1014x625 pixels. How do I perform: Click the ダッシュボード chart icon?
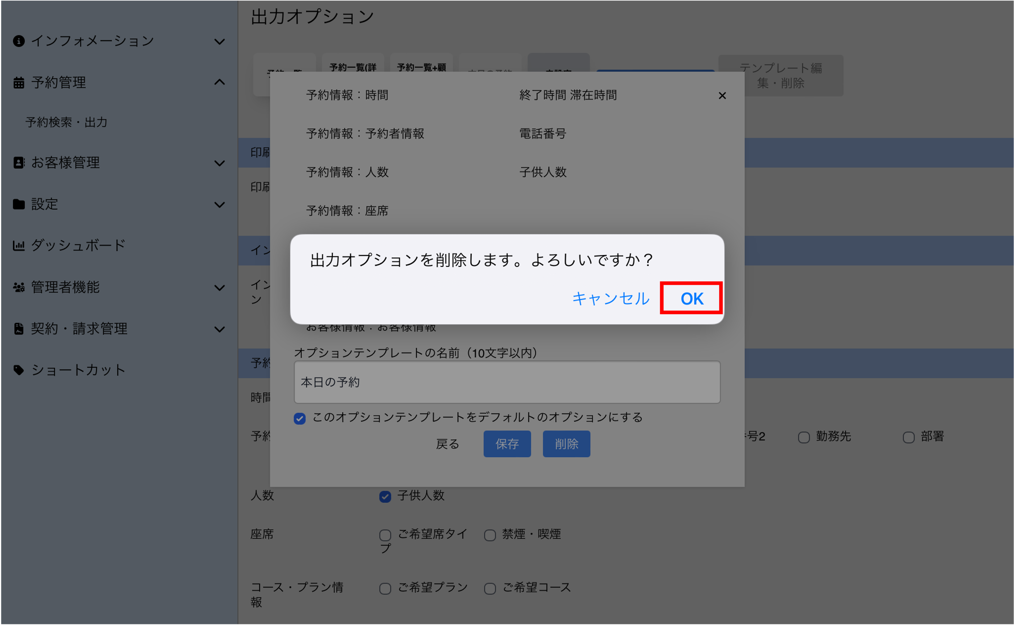[x=19, y=245]
